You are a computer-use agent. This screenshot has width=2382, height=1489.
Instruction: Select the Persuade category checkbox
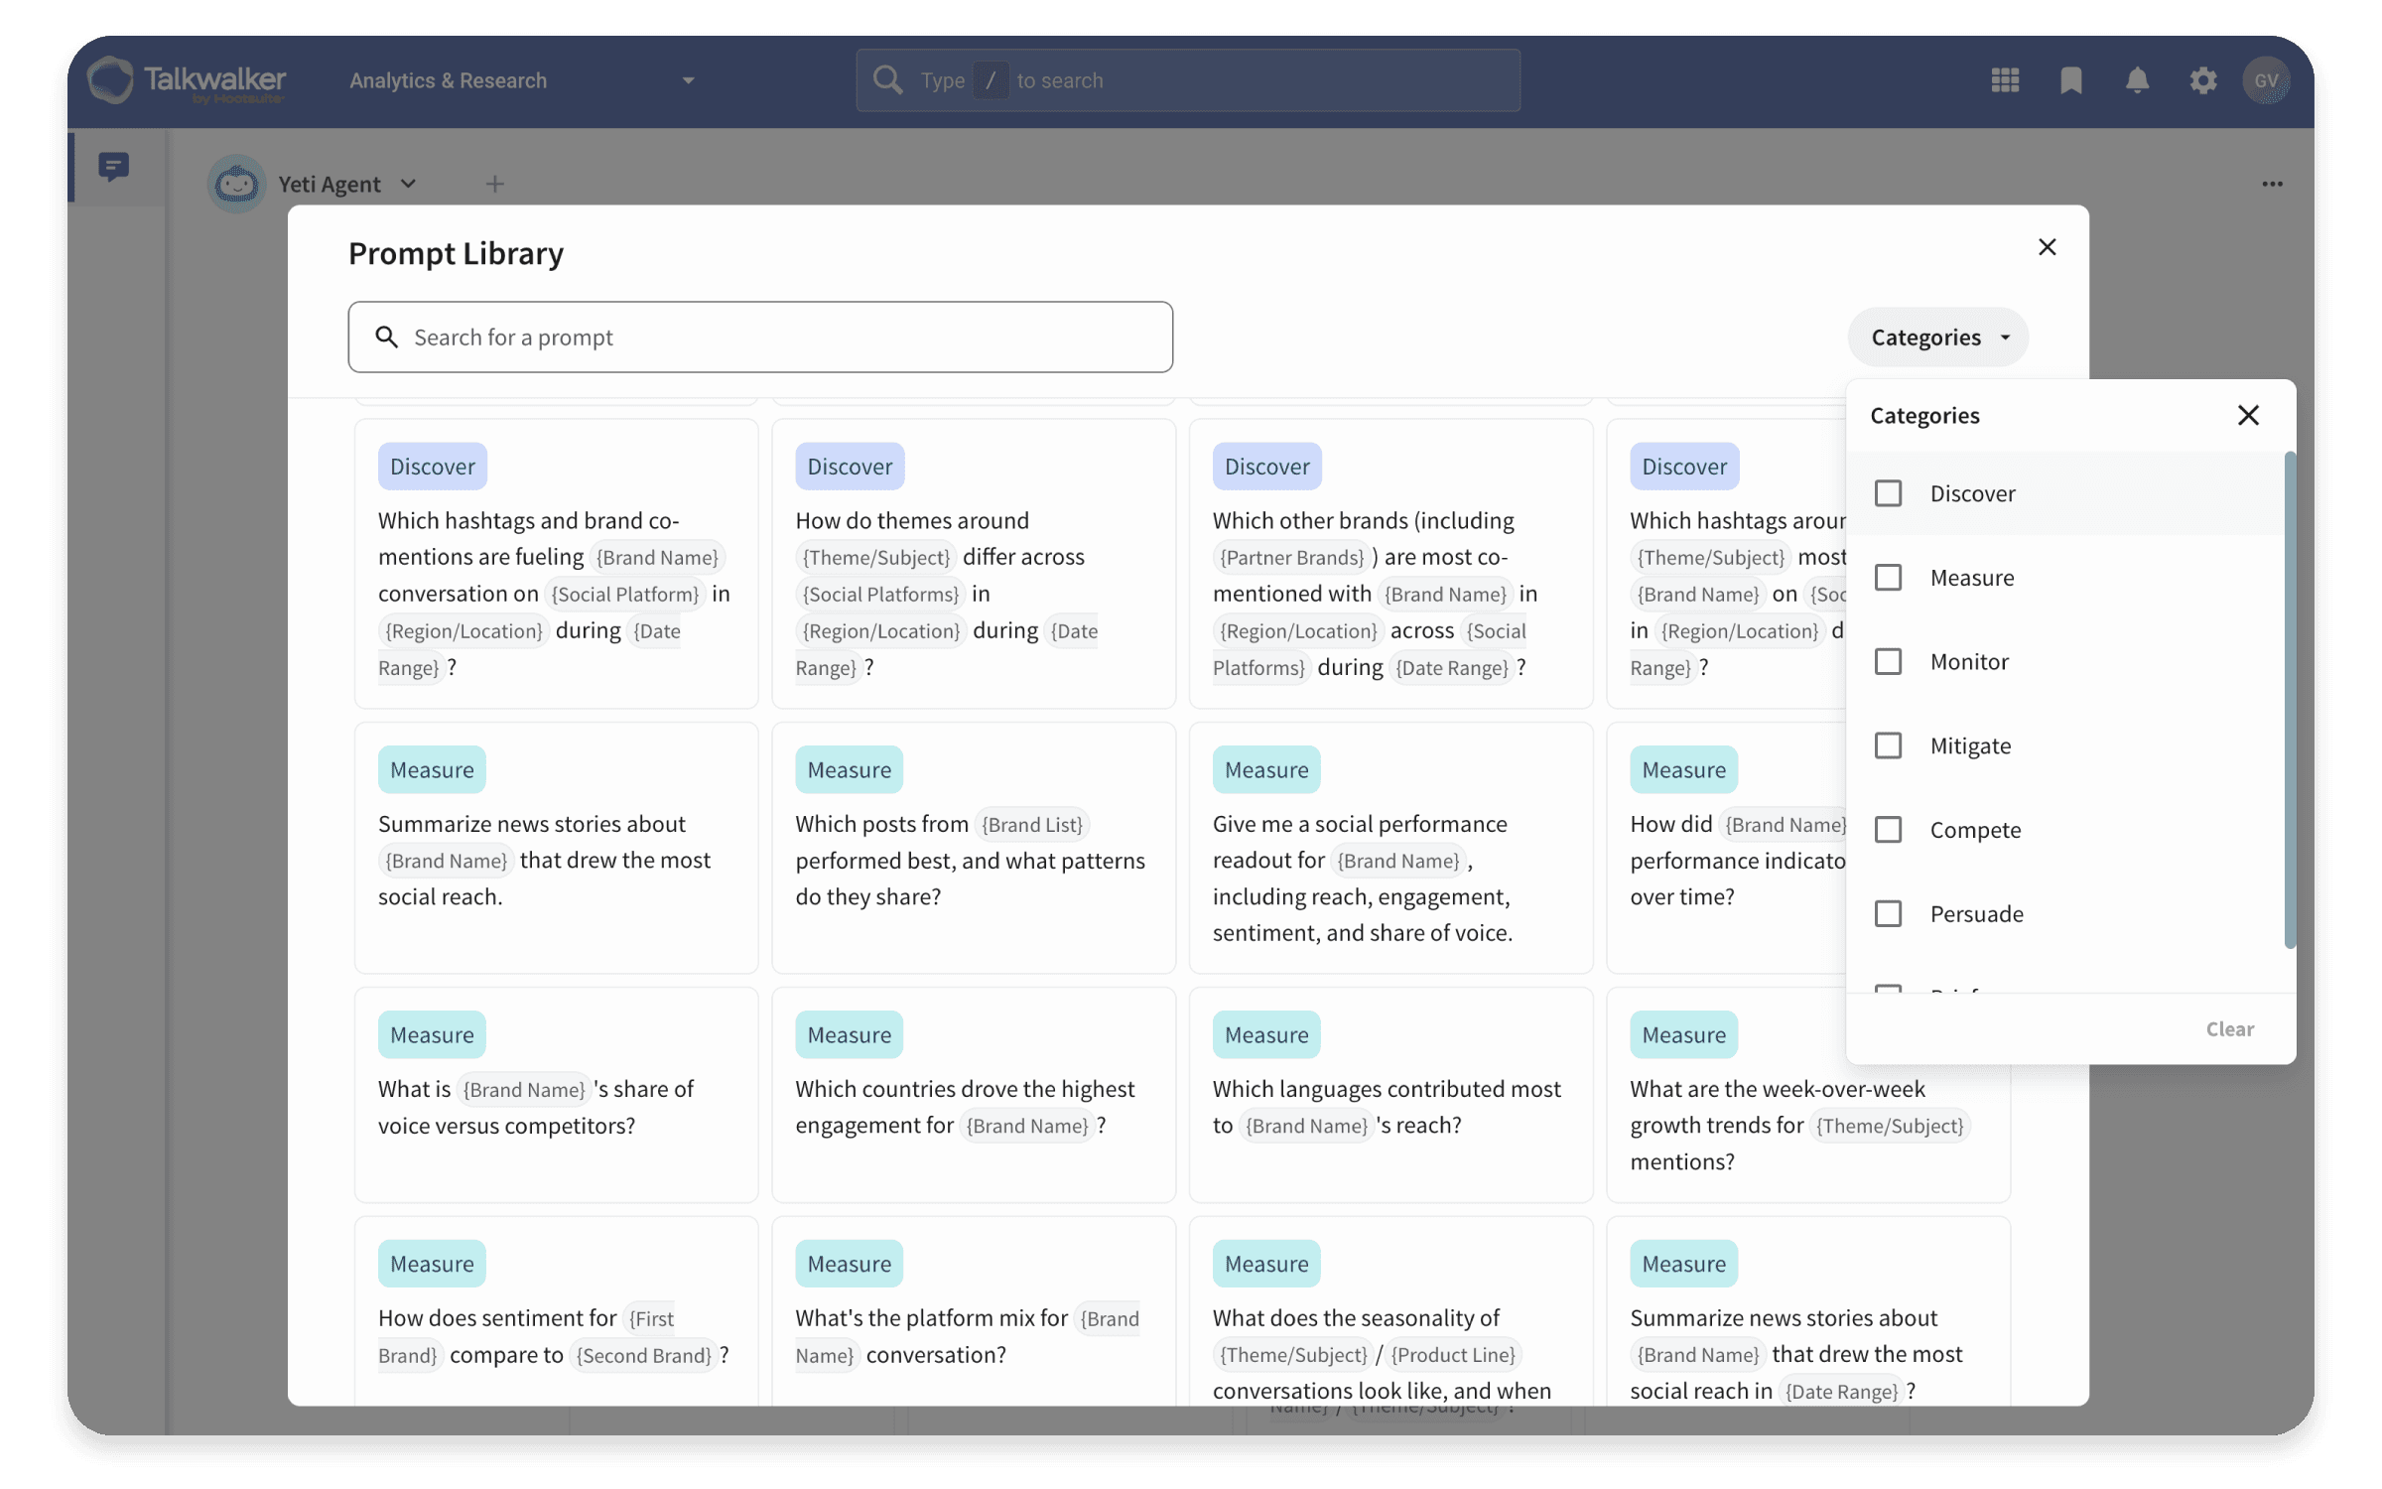coord(1888,913)
